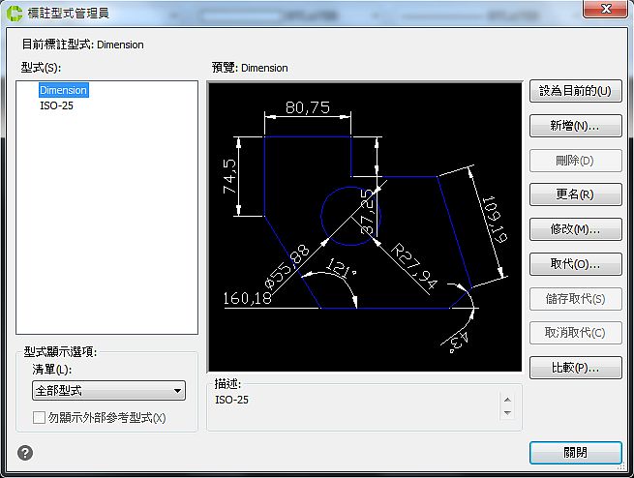Click the 標註型式管理員 title text
The width and height of the screenshot is (634, 478).
(69, 14)
